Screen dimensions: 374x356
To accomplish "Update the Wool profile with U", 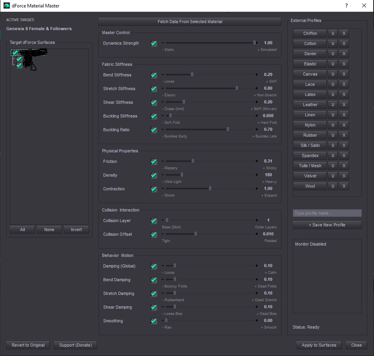I will 333,186.
